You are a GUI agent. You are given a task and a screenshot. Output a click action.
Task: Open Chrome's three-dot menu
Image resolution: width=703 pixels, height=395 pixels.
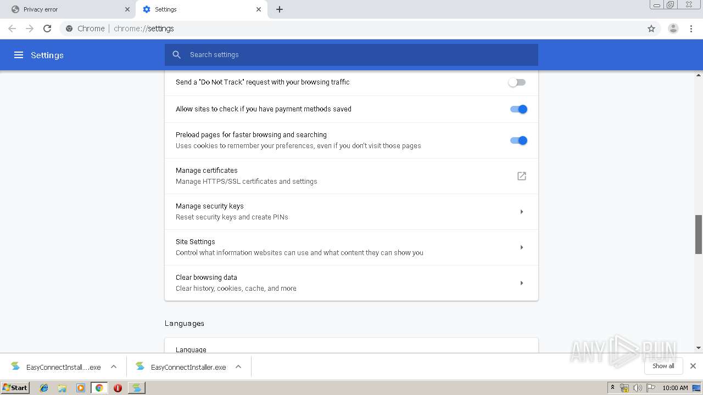point(691,29)
